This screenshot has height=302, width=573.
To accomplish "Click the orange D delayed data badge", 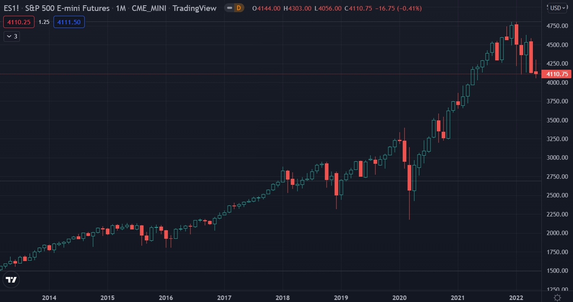I will pyautogui.click(x=239, y=8).
